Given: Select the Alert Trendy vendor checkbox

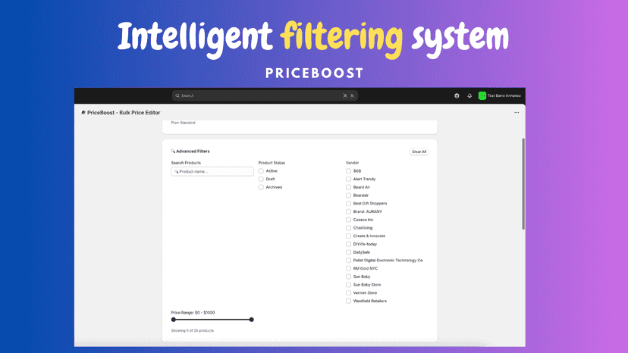Looking at the screenshot, I should point(348,179).
